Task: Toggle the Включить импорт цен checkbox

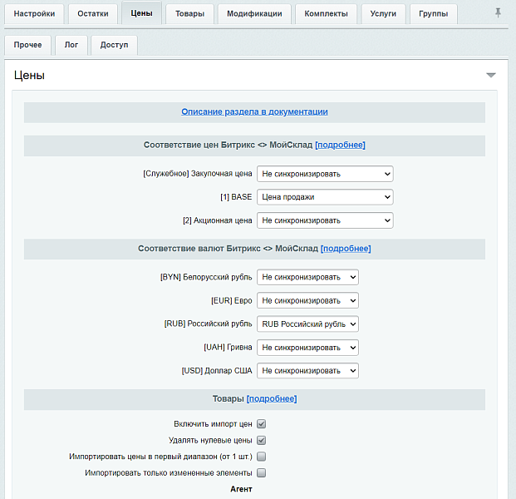Action: click(261, 423)
